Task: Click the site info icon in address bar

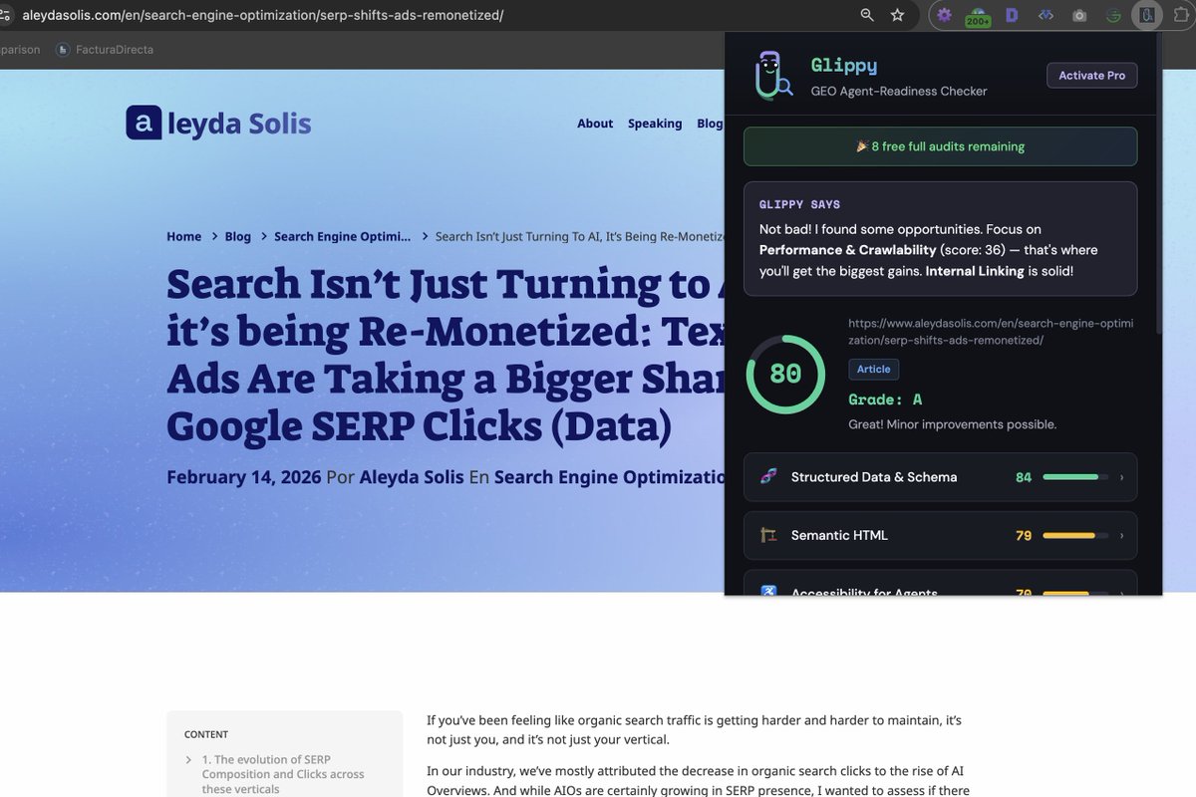Action: coord(6,15)
